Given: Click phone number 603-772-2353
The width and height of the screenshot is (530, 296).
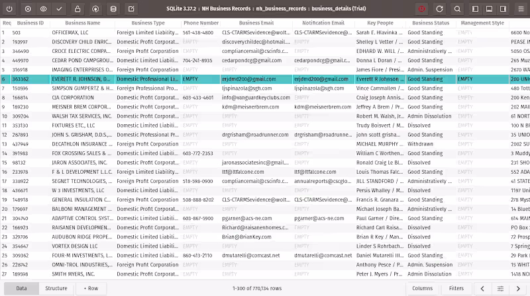Looking at the screenshot, I should (201, 153).
